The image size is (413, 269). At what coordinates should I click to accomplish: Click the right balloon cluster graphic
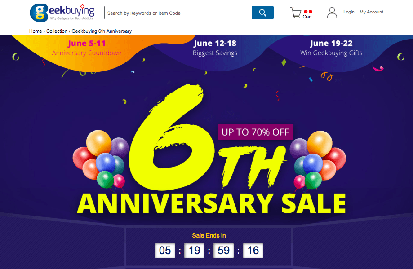[x=318, y=160]
